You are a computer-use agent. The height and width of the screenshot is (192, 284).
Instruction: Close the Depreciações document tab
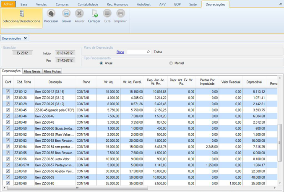25,38
